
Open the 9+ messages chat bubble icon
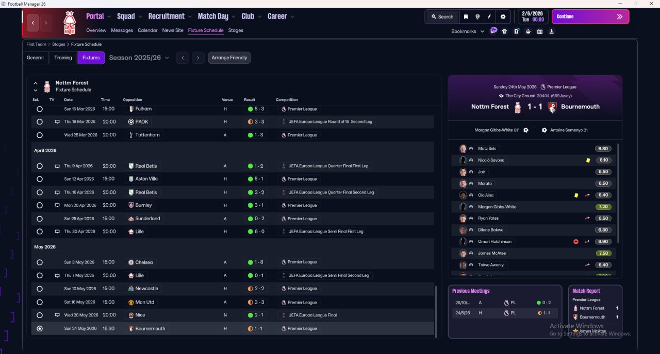(493, 31)
